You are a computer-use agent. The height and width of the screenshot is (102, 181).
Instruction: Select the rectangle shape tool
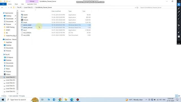point(179,22)
